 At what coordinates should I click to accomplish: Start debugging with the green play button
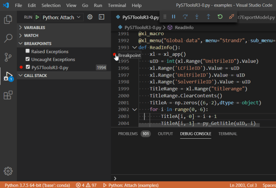[x=38, y=17]
